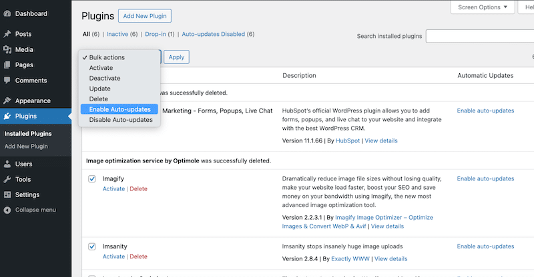This screenshot has height=277, width=534.
Task: Click the Pages icon in sidebar
Action: [x=7, y=65]
